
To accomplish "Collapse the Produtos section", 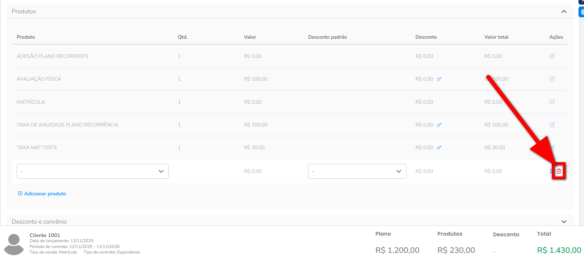I will (x=564, y=12).
